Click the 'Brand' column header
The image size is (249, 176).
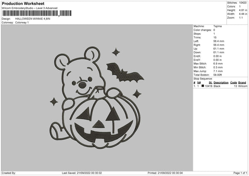pyautogui.click(x=242, y=83)
